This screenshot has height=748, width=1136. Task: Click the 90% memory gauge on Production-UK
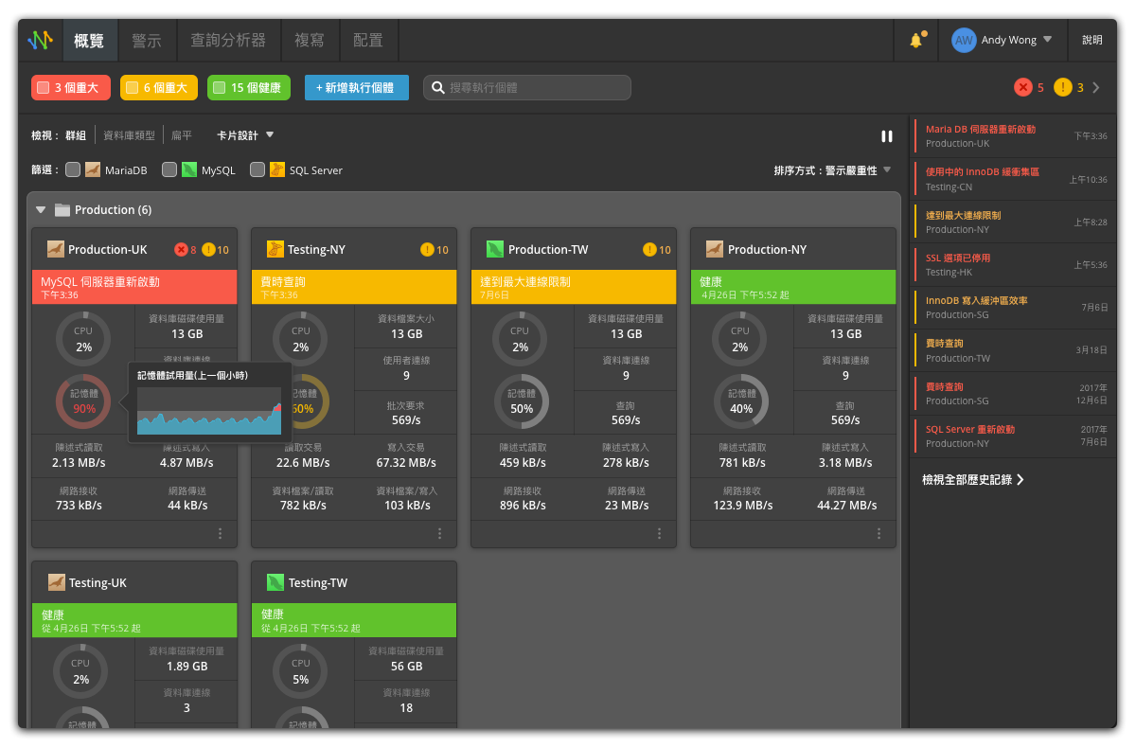[83, 401]
